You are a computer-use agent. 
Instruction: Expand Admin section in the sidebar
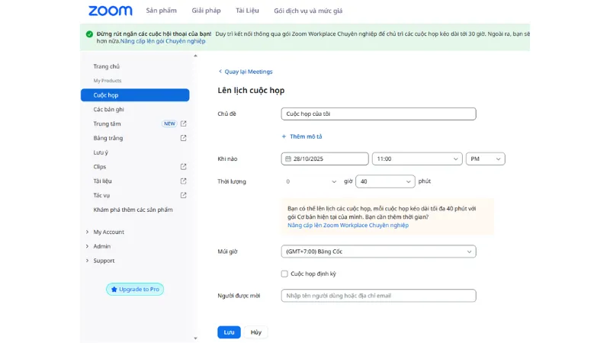(x=101, y=246)
